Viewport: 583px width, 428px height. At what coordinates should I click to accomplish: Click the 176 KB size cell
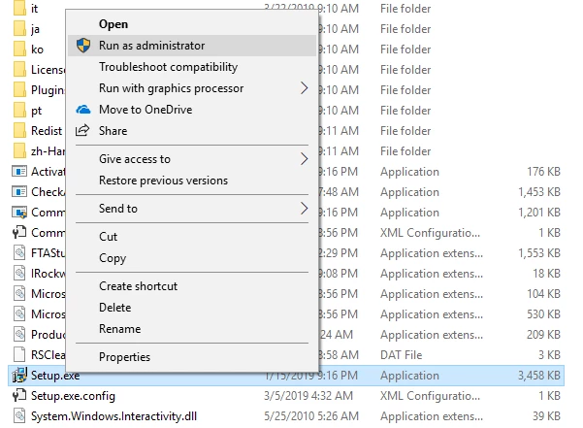[543, 172]
